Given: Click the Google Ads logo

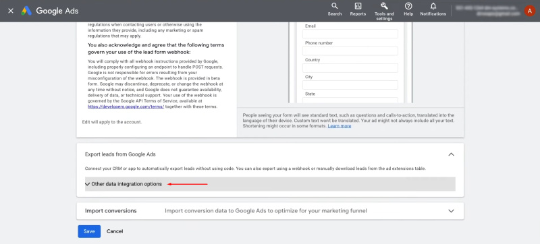Looking at the screenshot, I should click(50, 11).
